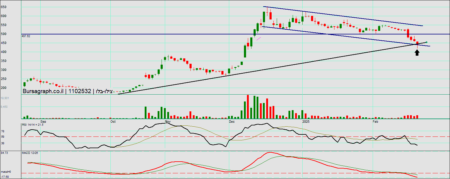Click the 18,901 volume axis label
Viewport: 450px width, 179px height.
click(5, 98)
